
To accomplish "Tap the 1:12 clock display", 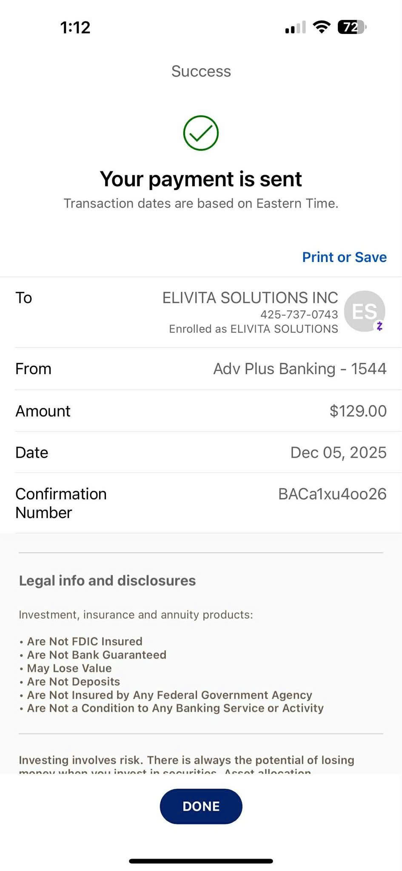I will (x=75, y=28).
